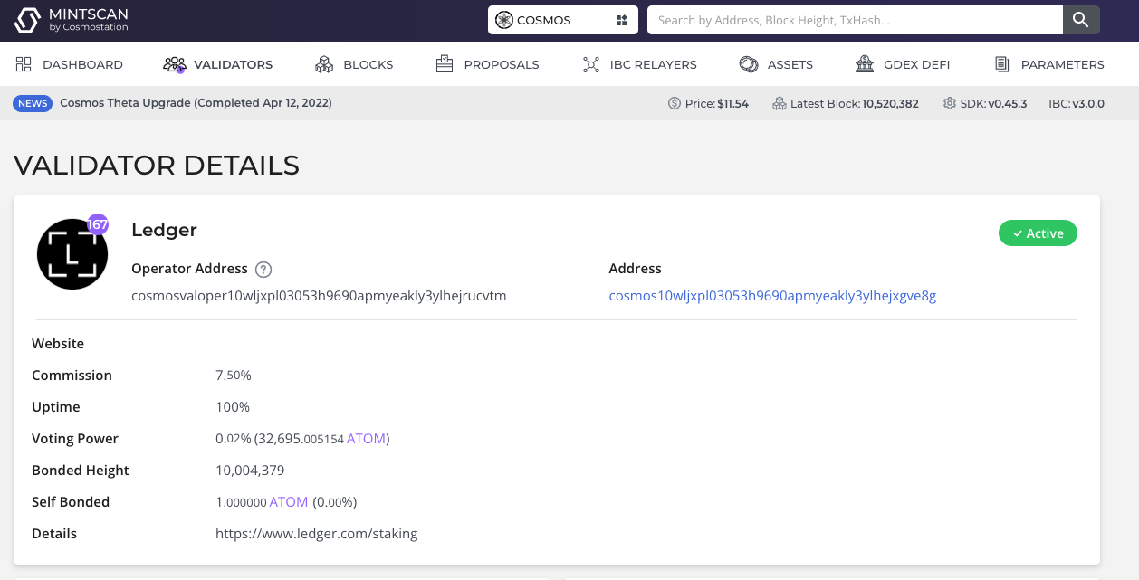Go to the IBC Relayers page
This screenshot has height=580, width=1139.
[653, 64]
